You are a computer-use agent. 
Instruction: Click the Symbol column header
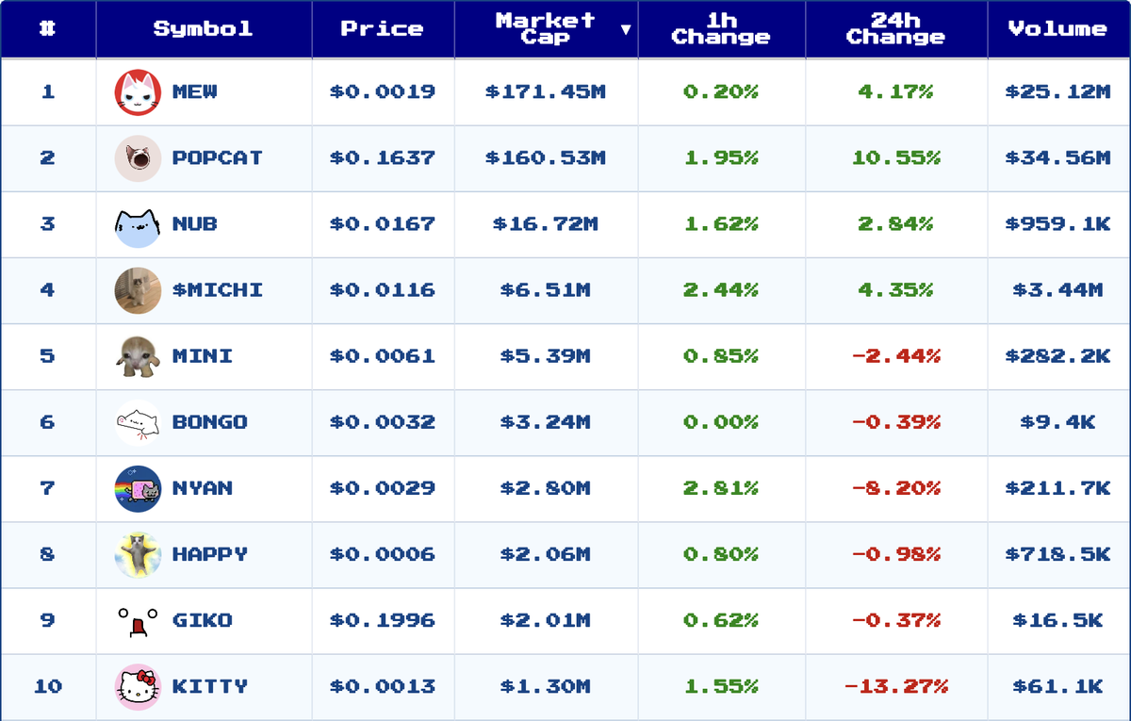pos(204,29)
